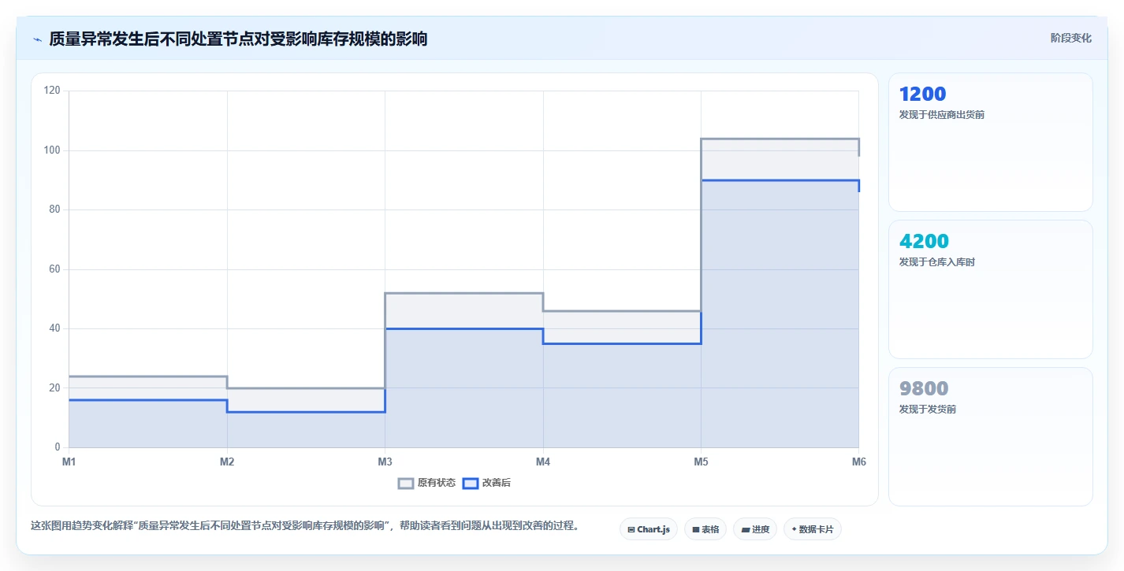Screen dimensions: 1124x571
Task: Click the 80 y-axis value
Action: click(55, 209)
